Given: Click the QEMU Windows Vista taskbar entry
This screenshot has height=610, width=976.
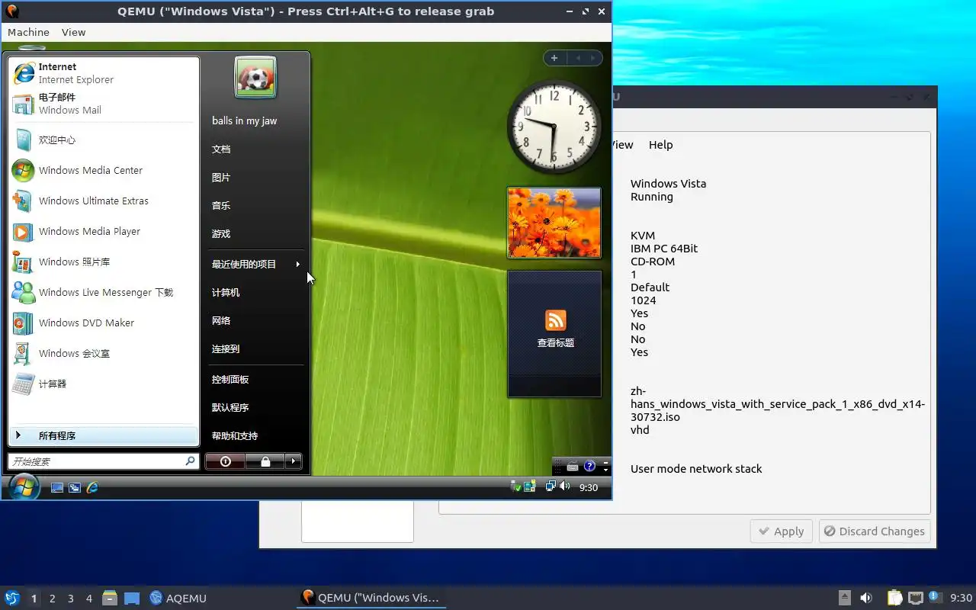Looking at the screenshot, I should coord(371,598).
